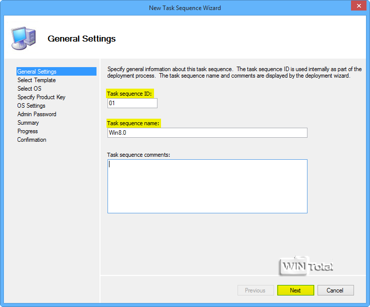Click the Task sequence ID field
This screenshot has width=370, height=307.
click(x=132, y=103)
